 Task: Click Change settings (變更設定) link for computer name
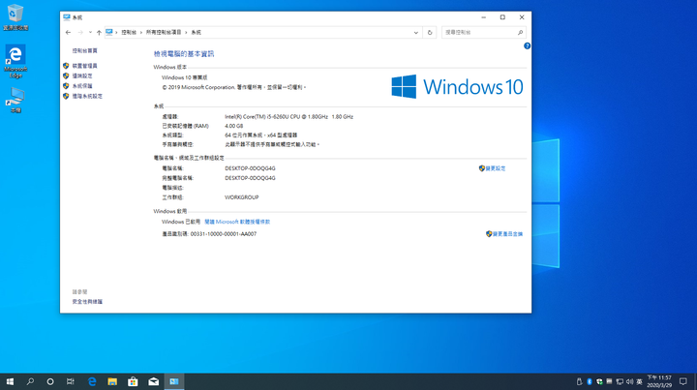click(496, 168)
